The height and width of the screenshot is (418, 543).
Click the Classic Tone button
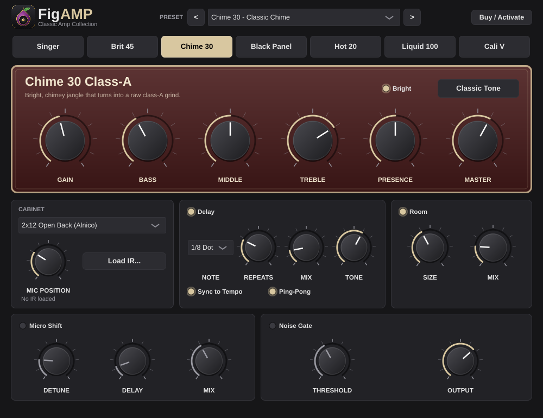click(x=478, y=88)
